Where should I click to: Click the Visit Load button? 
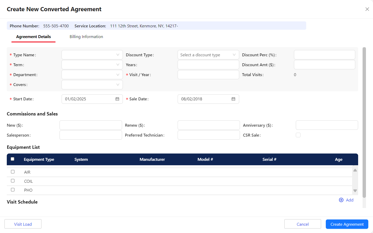(23, 224)
